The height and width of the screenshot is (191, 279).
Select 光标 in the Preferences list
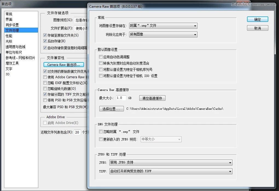click(x=21, y=41)
